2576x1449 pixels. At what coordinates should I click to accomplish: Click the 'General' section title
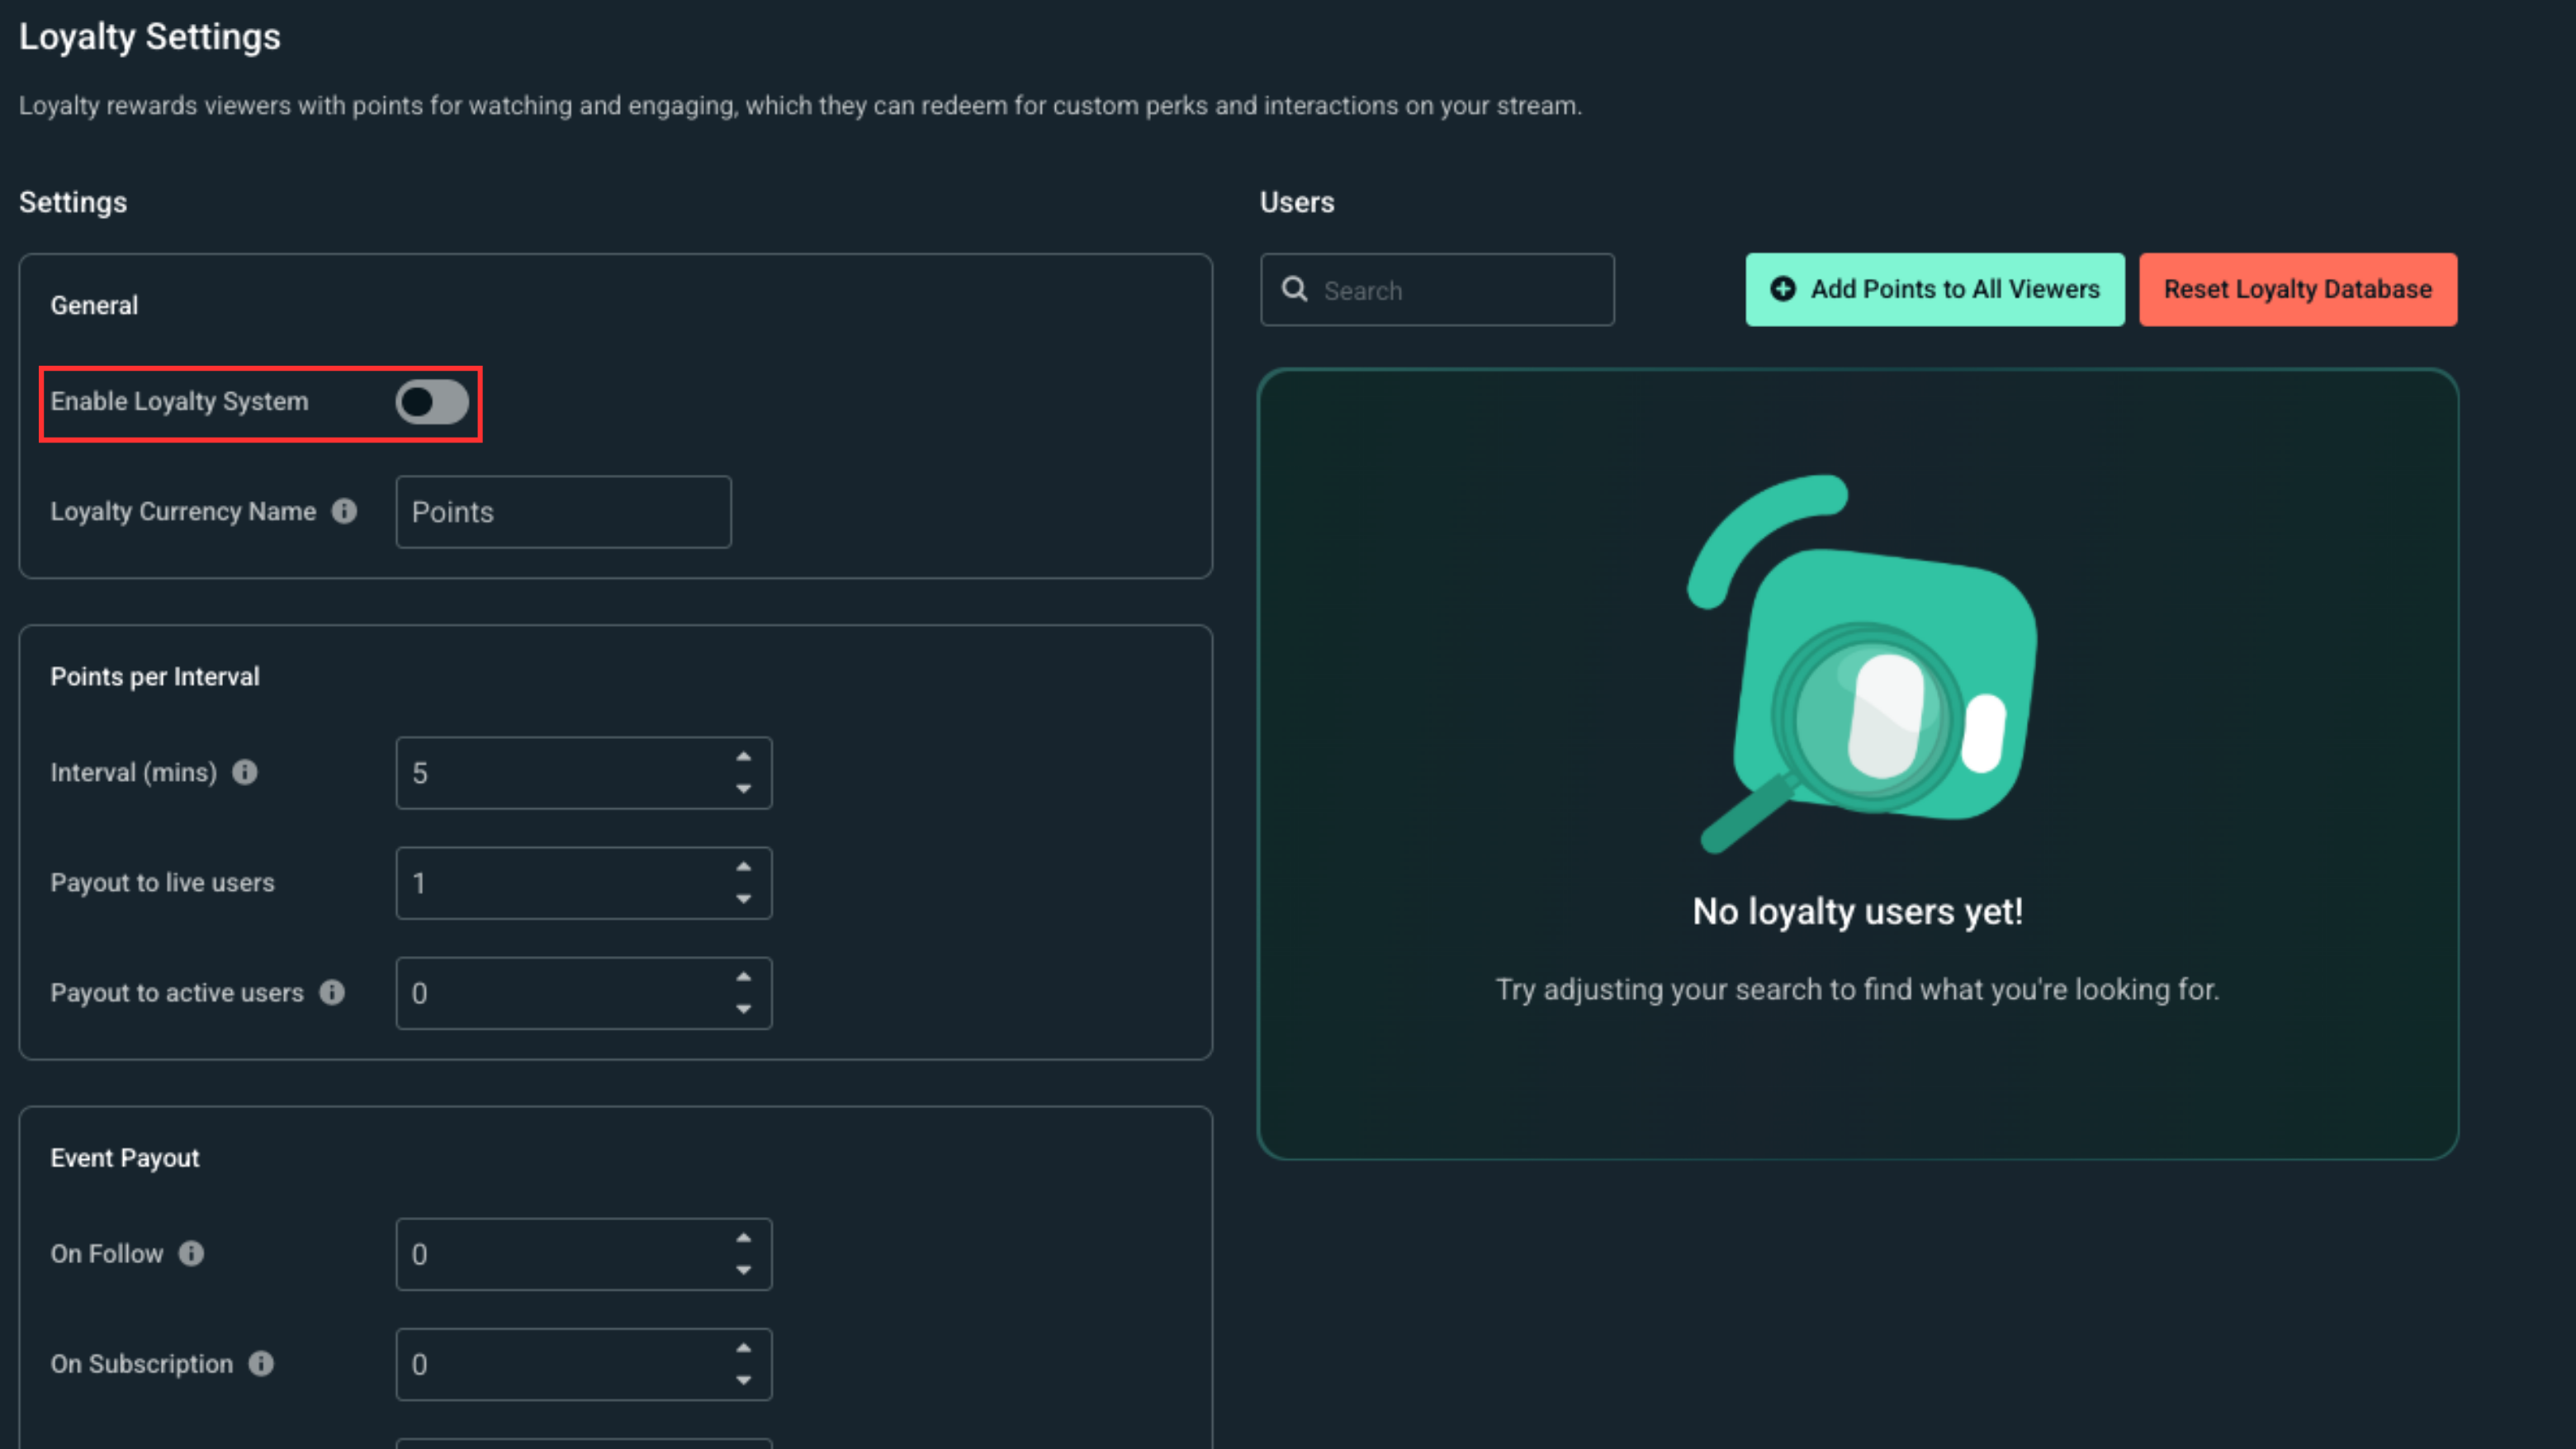click(x=94, y=305)
